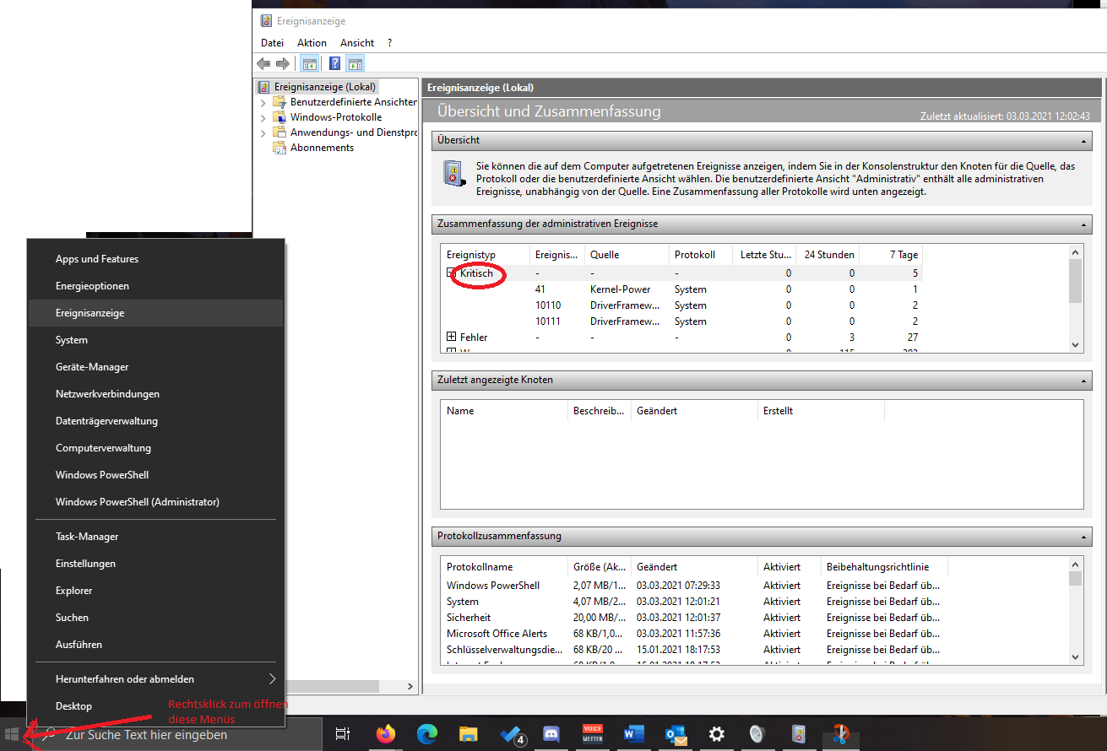Toggle the action pane toolbar button

pos(355,63)
